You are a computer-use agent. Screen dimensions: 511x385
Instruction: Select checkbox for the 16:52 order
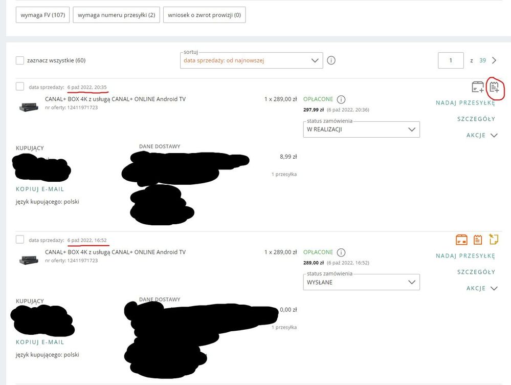click(x=20, y=240)
